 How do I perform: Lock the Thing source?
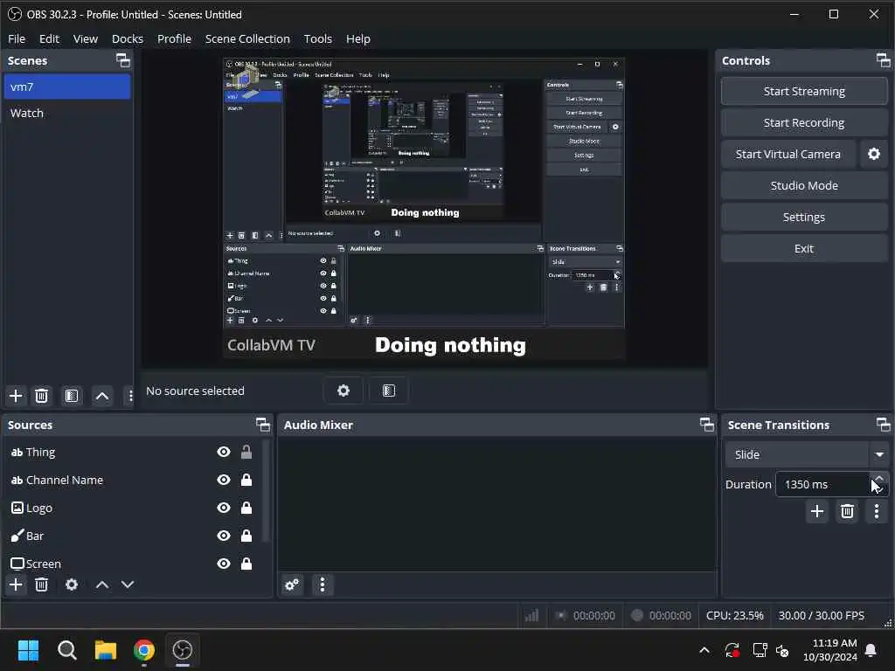pyautogui.click(x=246, y=452)
